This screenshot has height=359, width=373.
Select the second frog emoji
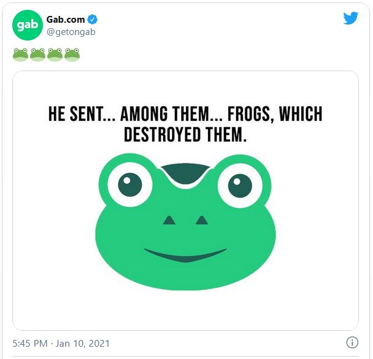[x=37, y=55]
